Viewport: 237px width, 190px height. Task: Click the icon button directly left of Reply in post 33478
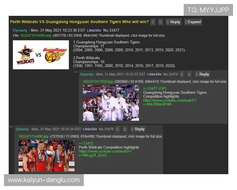click(189, 74)
